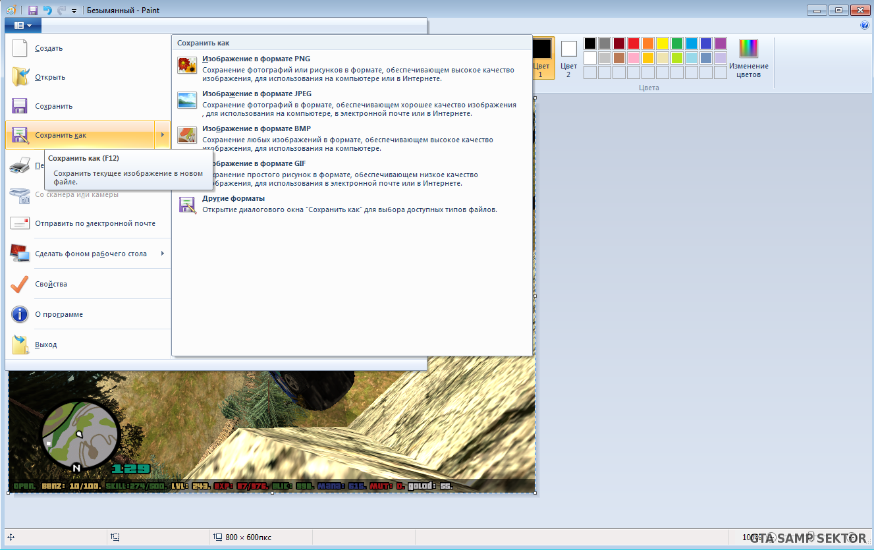Collapse the blue Paint file menu button
Screen dimensions: 874x550
pyautogui.click(x=23, y=26)
